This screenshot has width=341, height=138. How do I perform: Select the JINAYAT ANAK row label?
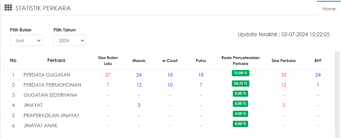(x=41, y=126)
